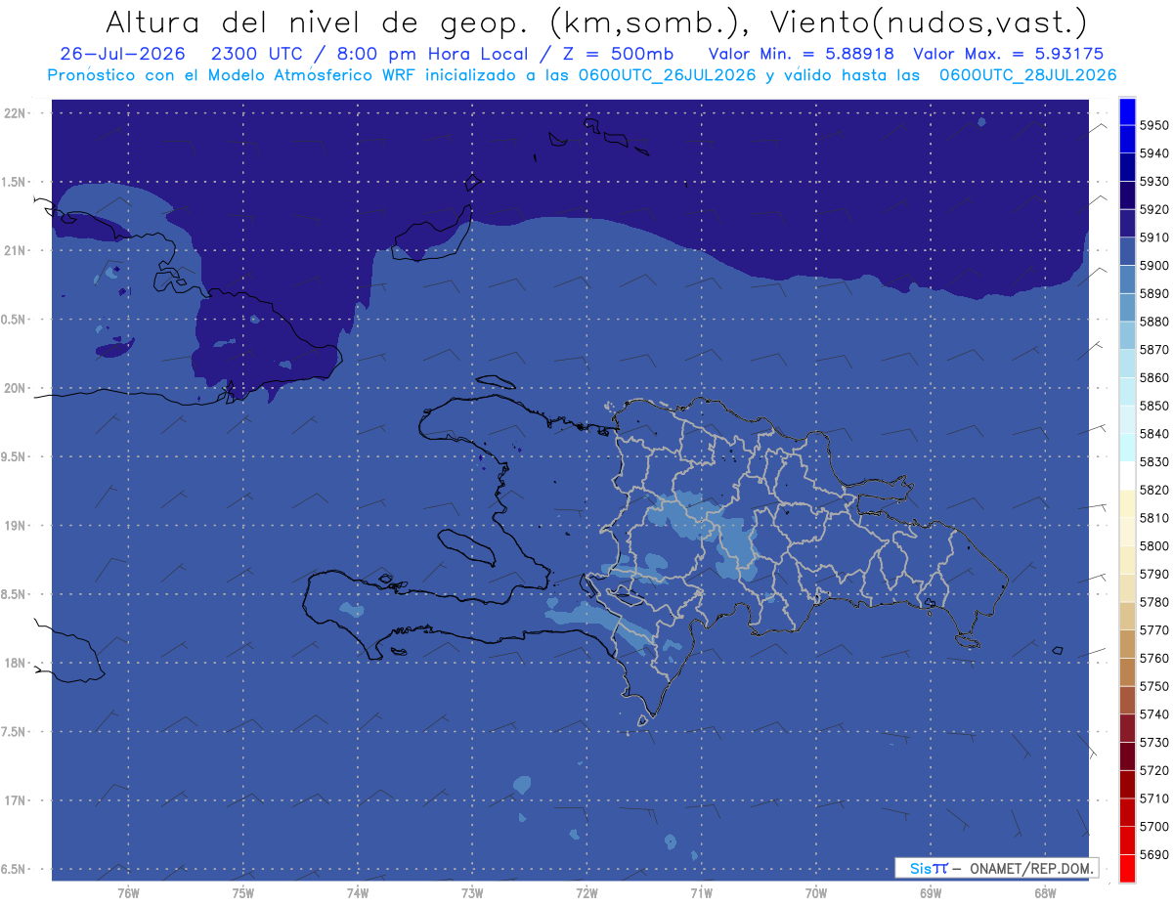Viewport: 1173px width, 906px height.
Task: Click the '76W' longitude label
Action: (128, 892)
